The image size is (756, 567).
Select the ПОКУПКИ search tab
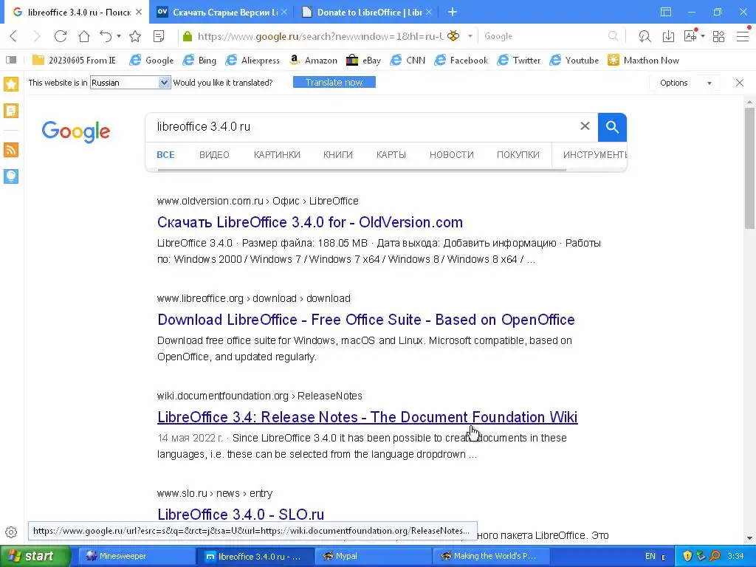click(x=518, y=155)
